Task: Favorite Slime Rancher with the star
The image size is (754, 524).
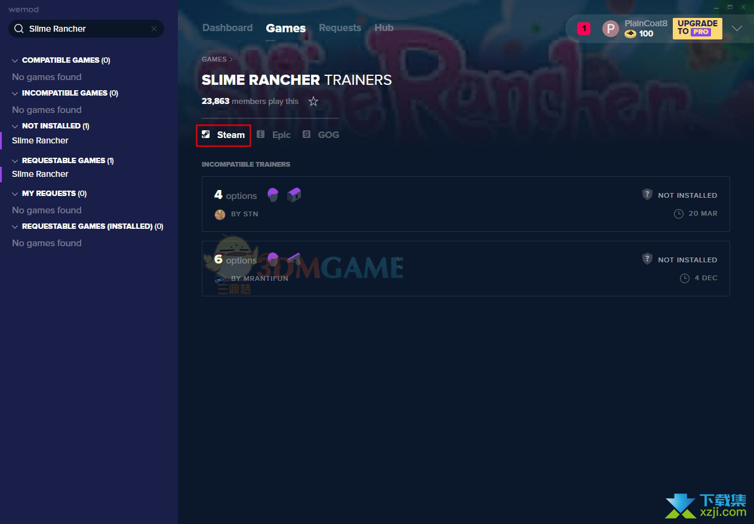Action: coord(313,102)
